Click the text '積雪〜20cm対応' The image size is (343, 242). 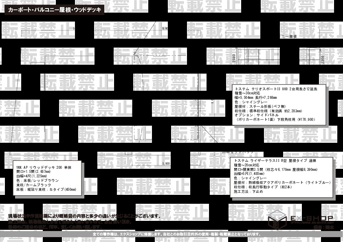246,165
